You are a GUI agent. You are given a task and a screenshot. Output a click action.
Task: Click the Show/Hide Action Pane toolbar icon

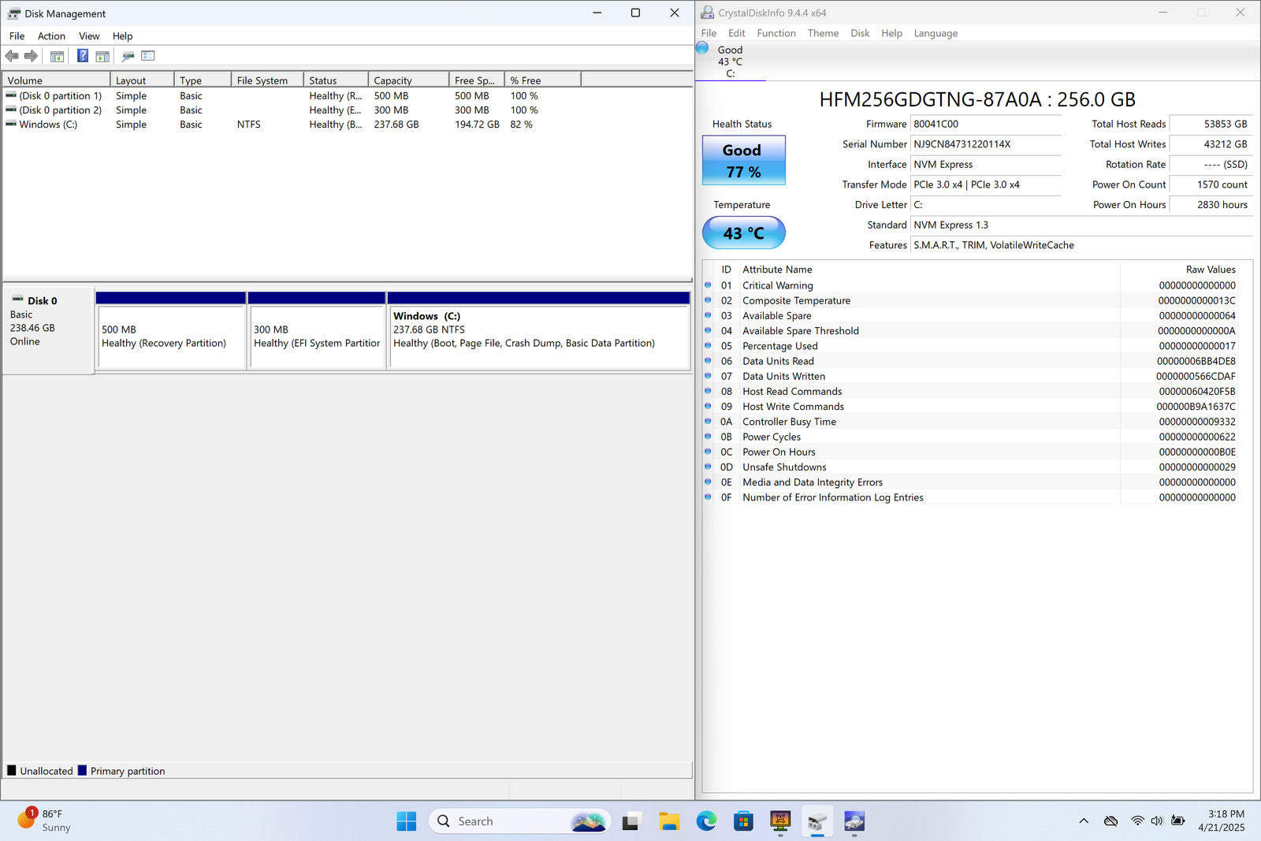tap(102, 56)
